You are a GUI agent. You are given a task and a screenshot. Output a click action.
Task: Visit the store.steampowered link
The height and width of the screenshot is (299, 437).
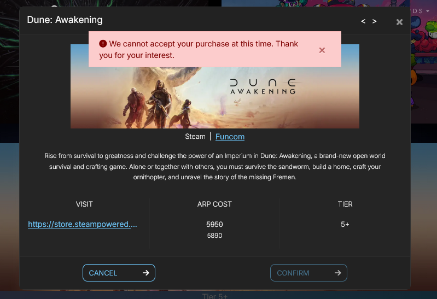[x=83, y=224]
